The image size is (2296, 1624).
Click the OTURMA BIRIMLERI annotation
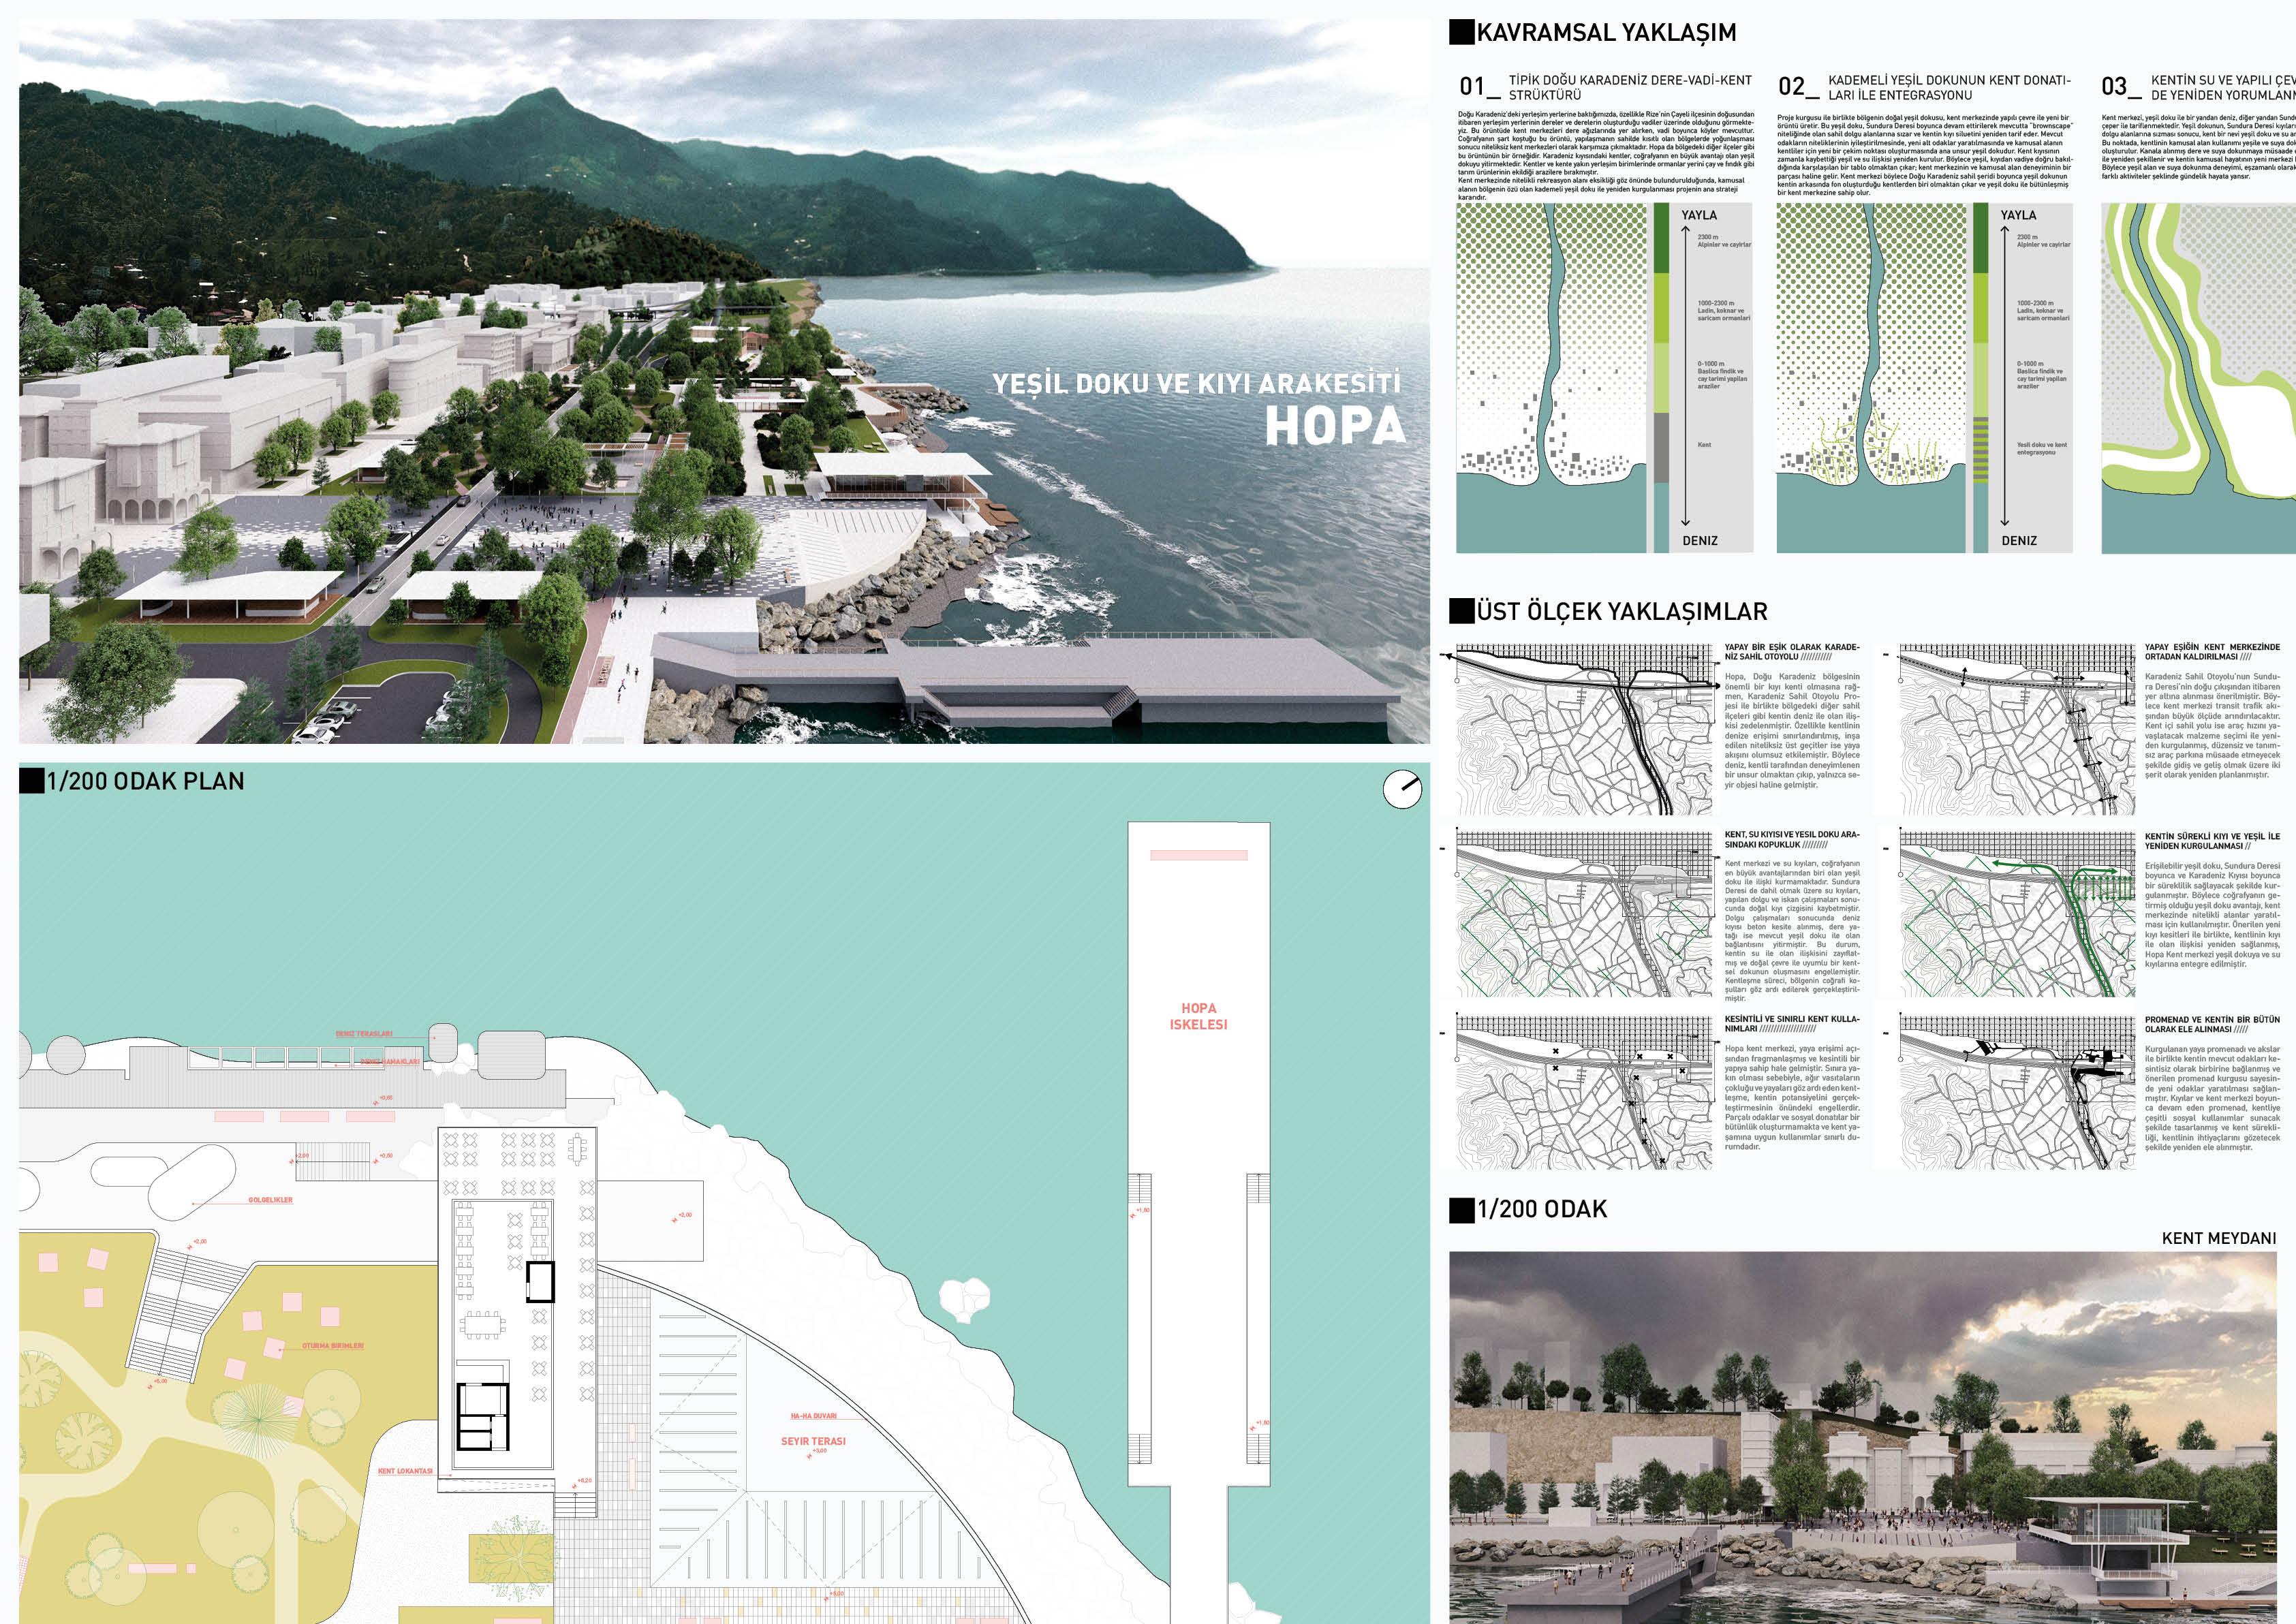point(333,1346)
